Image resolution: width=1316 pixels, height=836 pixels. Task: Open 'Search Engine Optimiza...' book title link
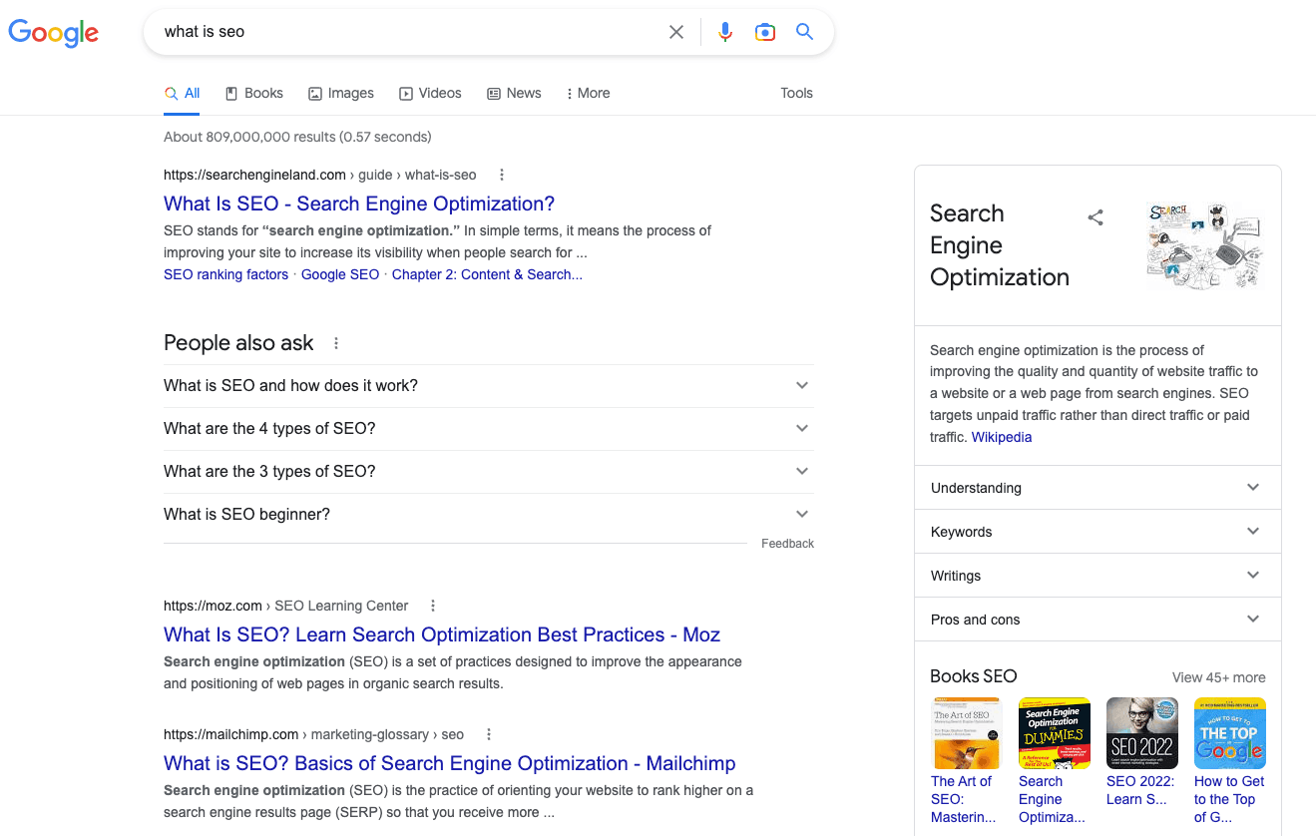tap(1052, 799)
